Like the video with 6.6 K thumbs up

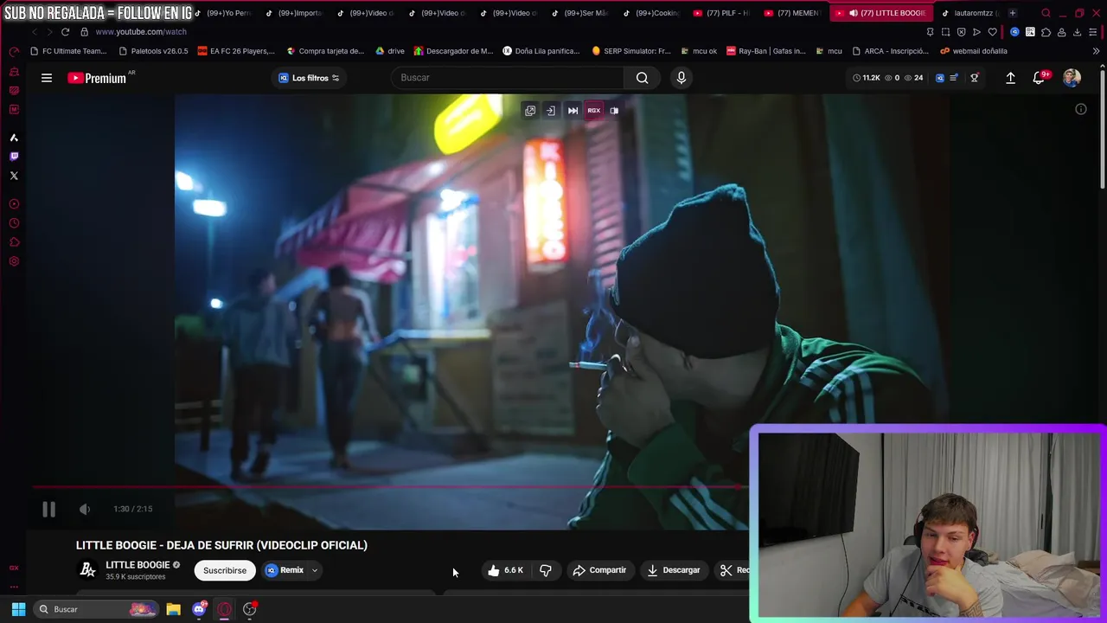click(x=504, y=570)
